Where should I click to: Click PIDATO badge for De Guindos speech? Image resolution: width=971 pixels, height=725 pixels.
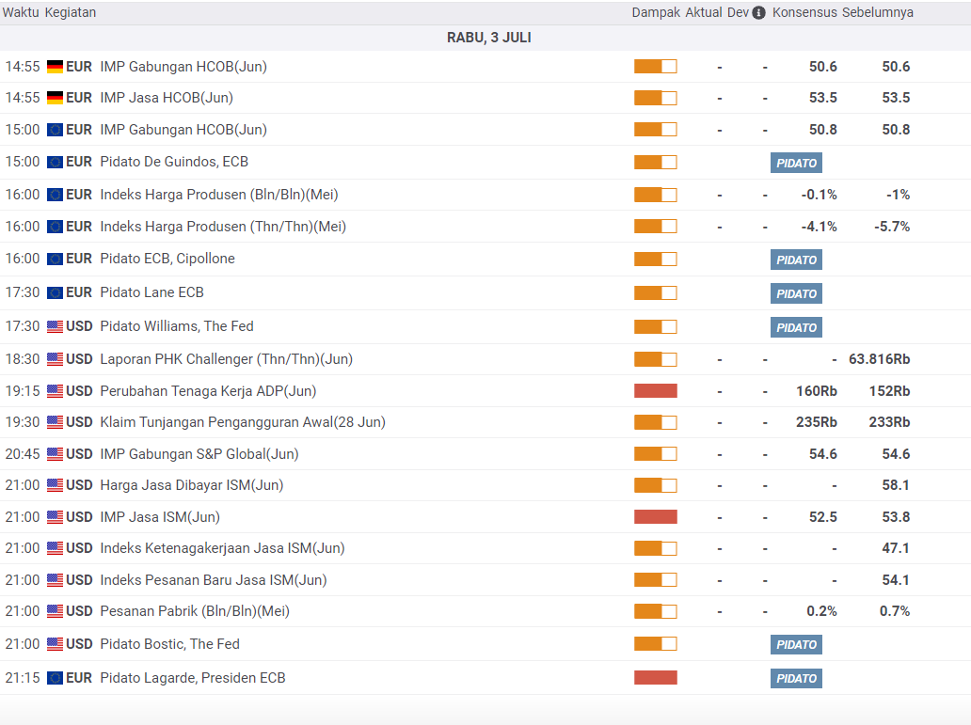(x=796, y=163)
